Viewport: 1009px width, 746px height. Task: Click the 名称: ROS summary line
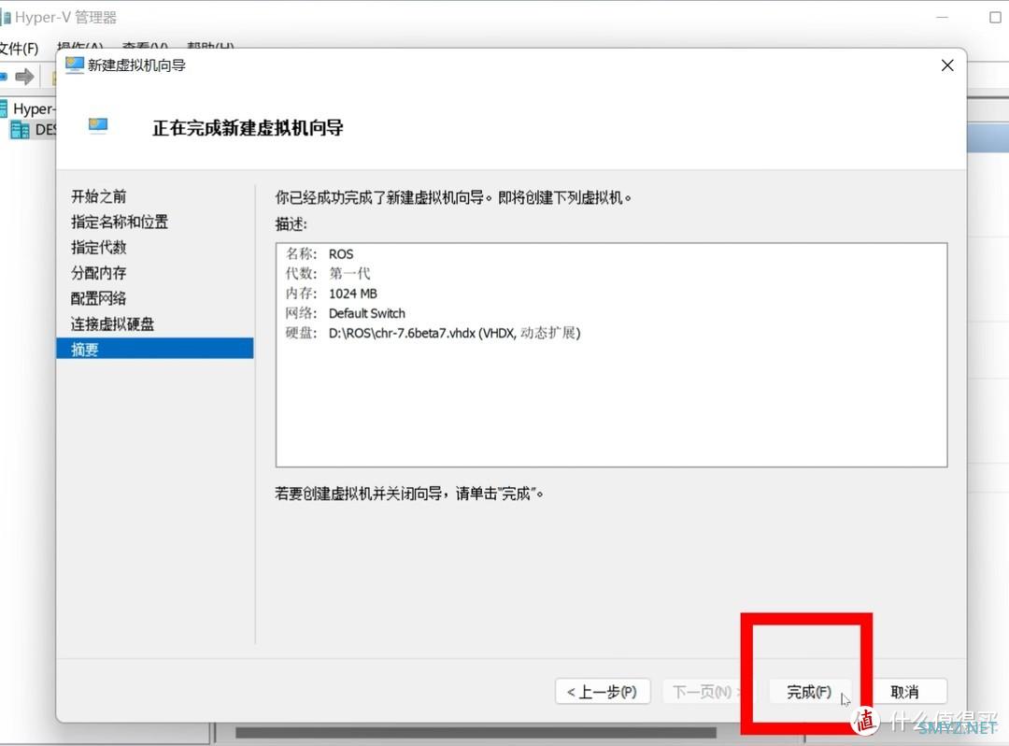(320, 253)
